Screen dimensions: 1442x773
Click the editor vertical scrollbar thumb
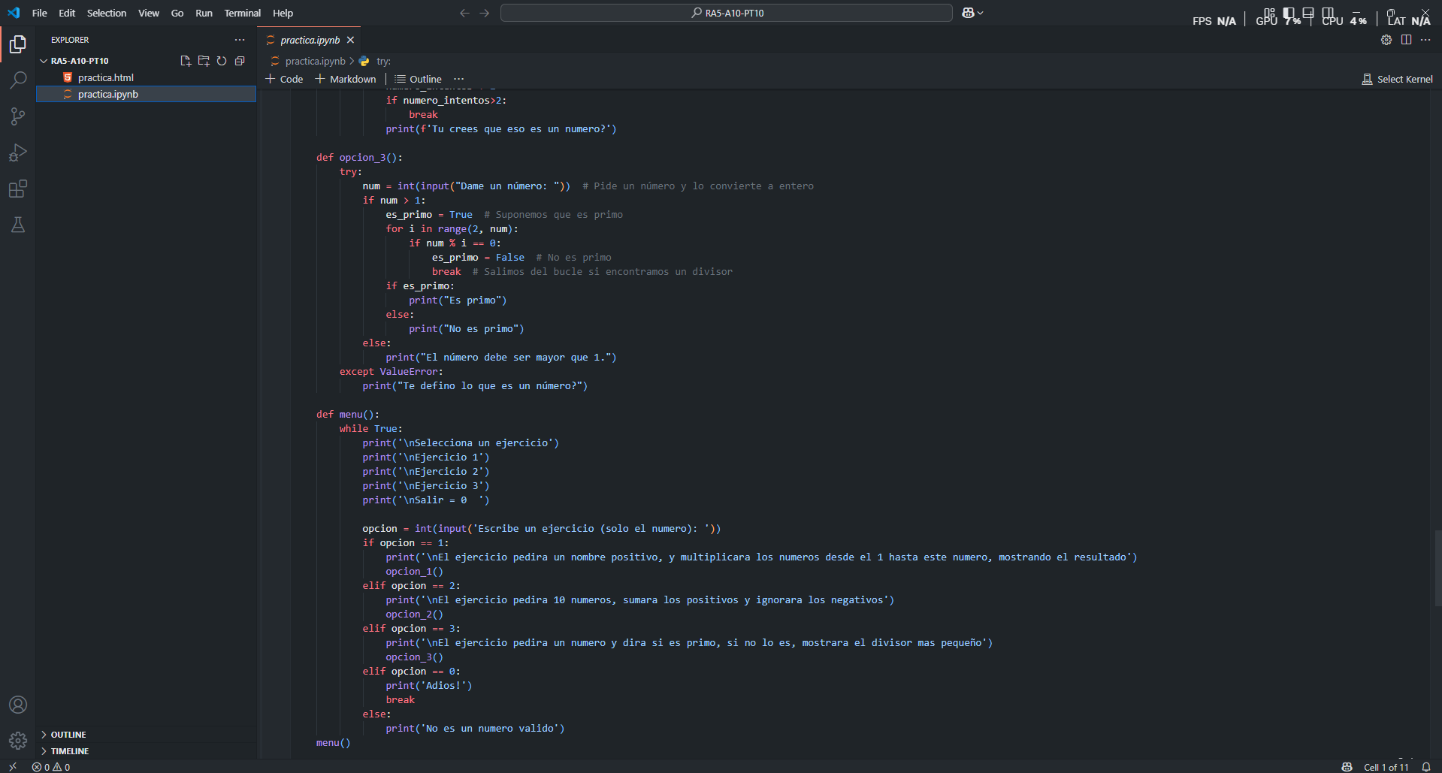tap(1437, 568)
